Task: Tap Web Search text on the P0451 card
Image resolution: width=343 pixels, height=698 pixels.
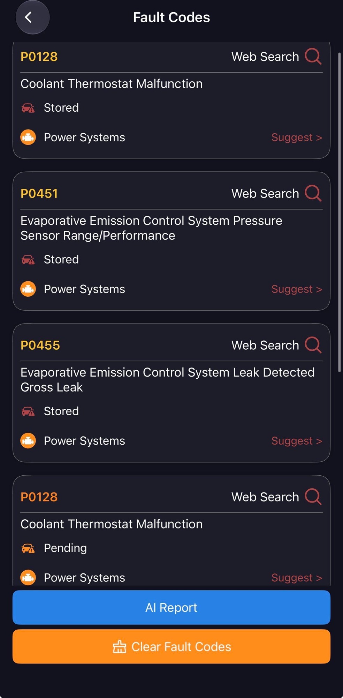Action: pyautogui.click(x=265, y=193)
